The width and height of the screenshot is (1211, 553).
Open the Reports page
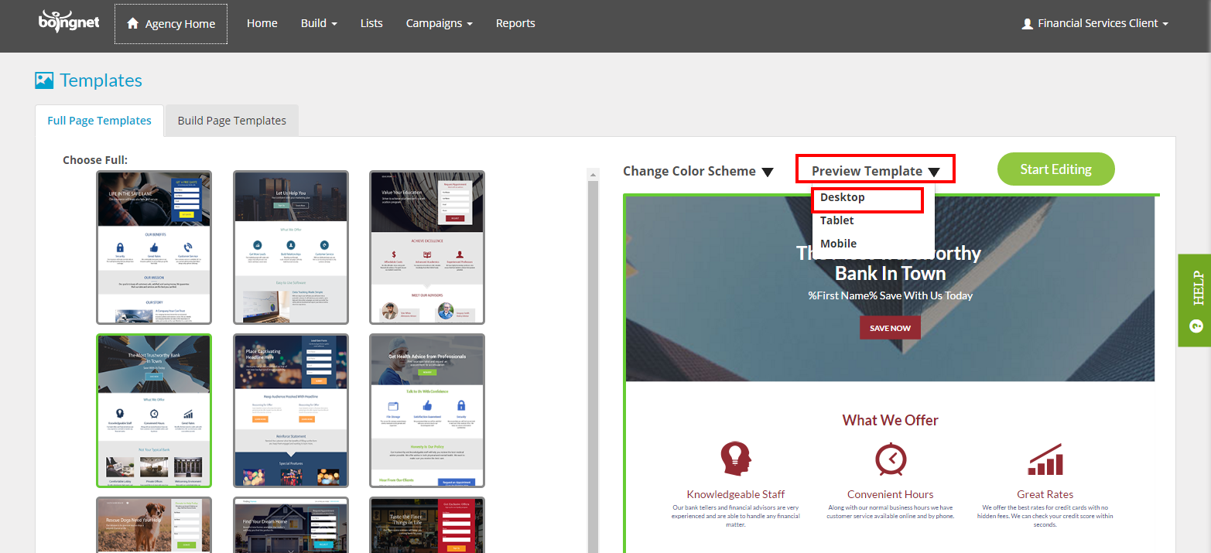pos(515,23)
